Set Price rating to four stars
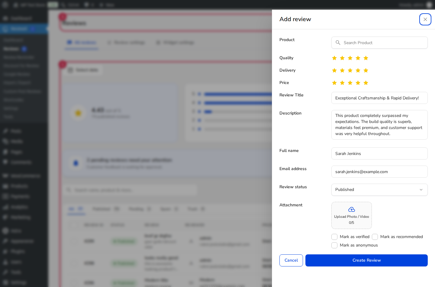Viewport: 435px width, 287px height. click(x=358, y=83)
